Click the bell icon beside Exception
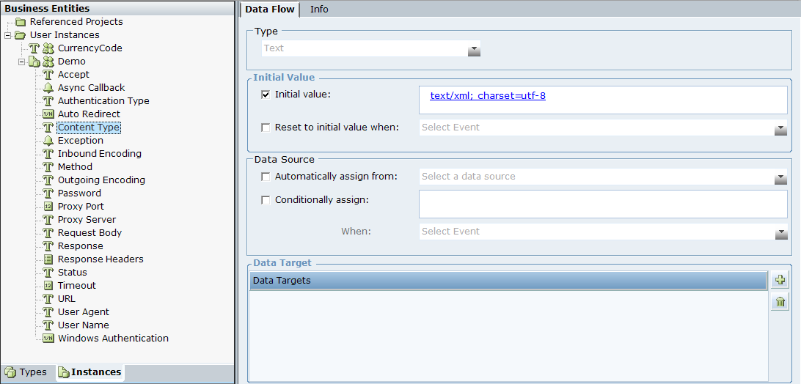Viewport: 801px width, 384px height. pos(48,141)
